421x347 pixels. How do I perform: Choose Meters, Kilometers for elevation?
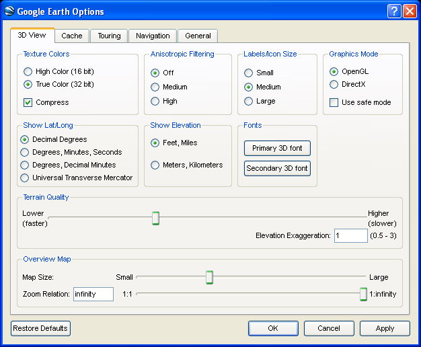point(155,165)
